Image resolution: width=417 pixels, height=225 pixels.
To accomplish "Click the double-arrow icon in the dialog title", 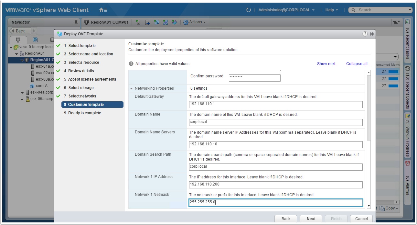I will [372, 34].
